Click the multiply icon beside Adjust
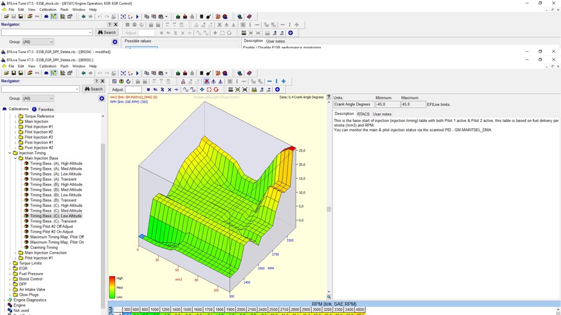Image resolution: width=561 pixels, height=315 pixels. 169,90
